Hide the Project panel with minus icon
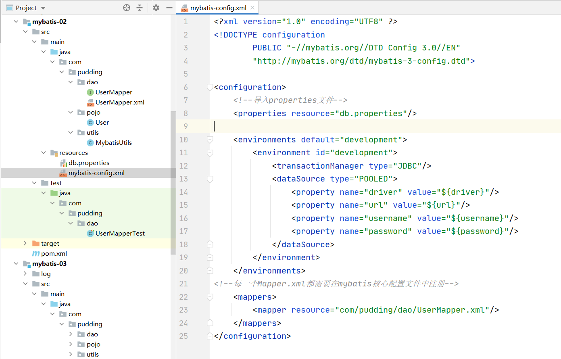The height and width of the screenshot is (359, 561). click(x=169, y=8)
